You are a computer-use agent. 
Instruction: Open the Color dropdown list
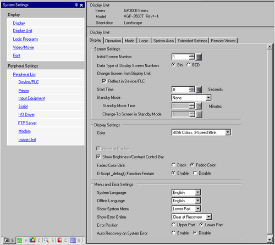[228, 132]
